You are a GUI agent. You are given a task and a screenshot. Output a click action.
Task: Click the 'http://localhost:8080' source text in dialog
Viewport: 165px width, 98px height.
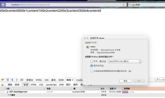(x=106, y=53)
